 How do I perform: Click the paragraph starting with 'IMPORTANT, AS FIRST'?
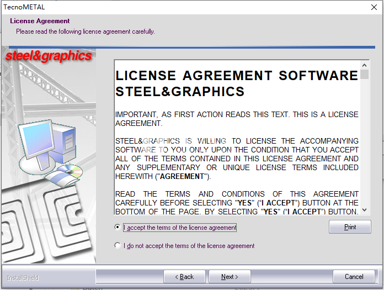coord(237,119)
